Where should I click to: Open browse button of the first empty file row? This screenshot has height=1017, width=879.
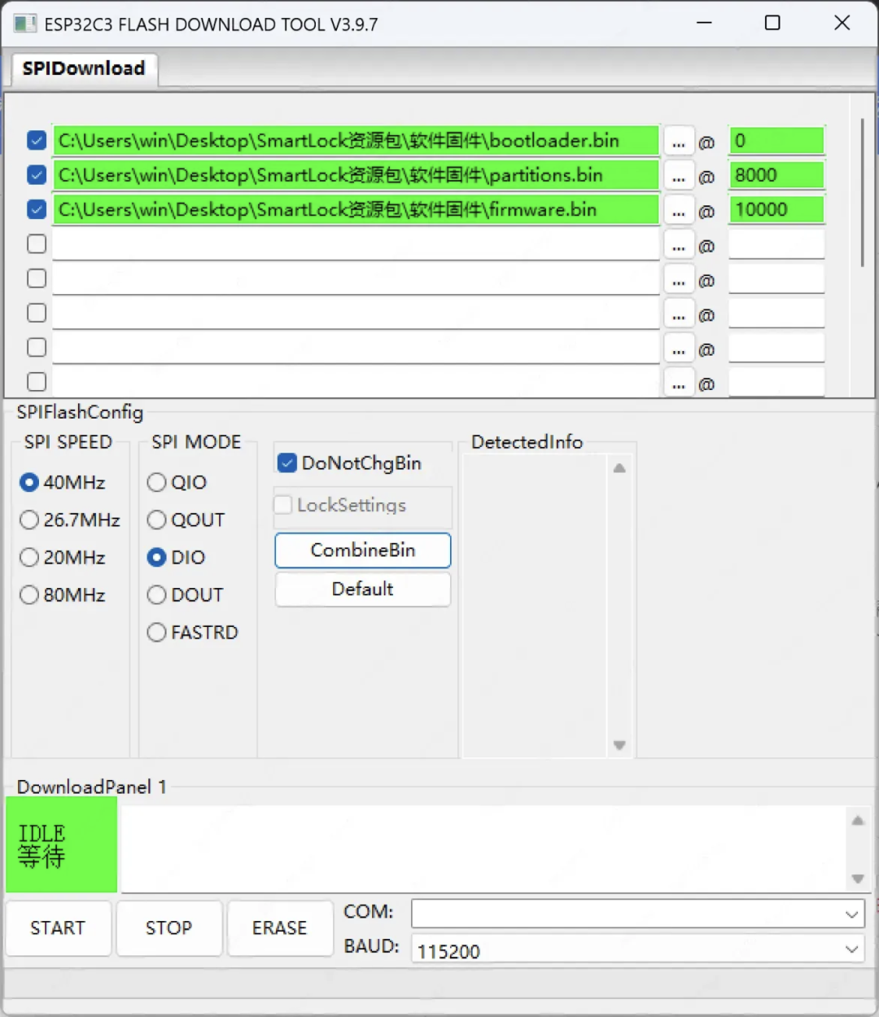point(679,245)
